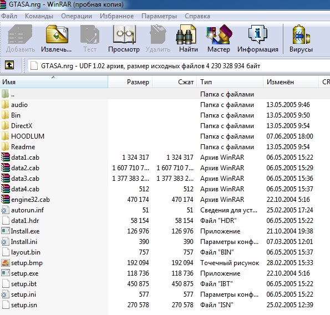
Task: Open the Параметры menu
Action: click(159, 16)
